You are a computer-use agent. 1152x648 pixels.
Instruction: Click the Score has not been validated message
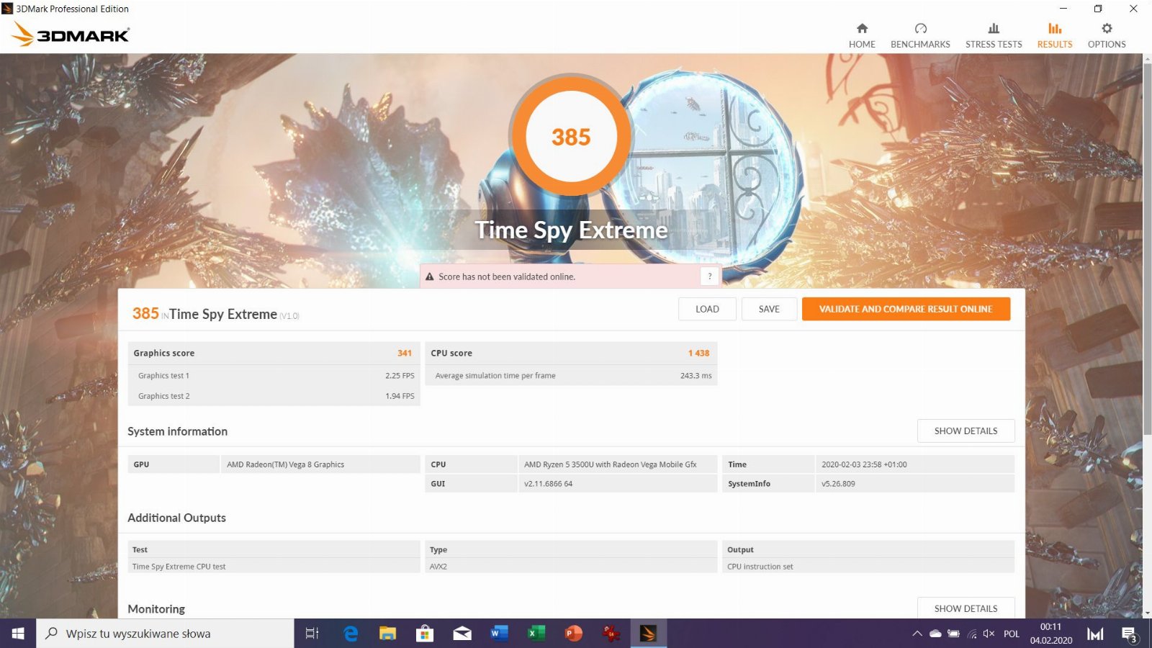pos(507,276)
